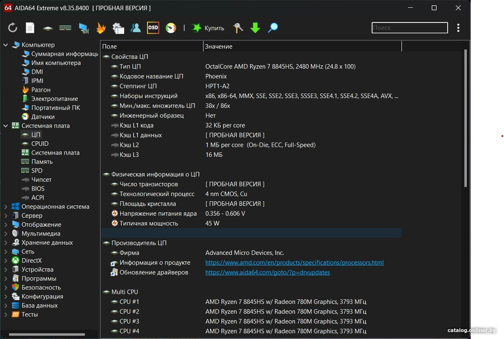Click the magnifier search icon in toolbar

click(273, 28)
